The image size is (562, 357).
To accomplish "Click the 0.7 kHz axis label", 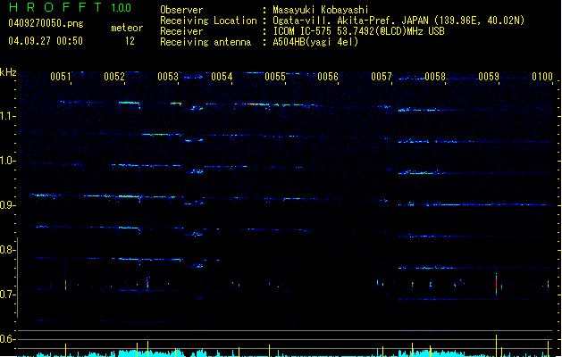I will point(7,295).
